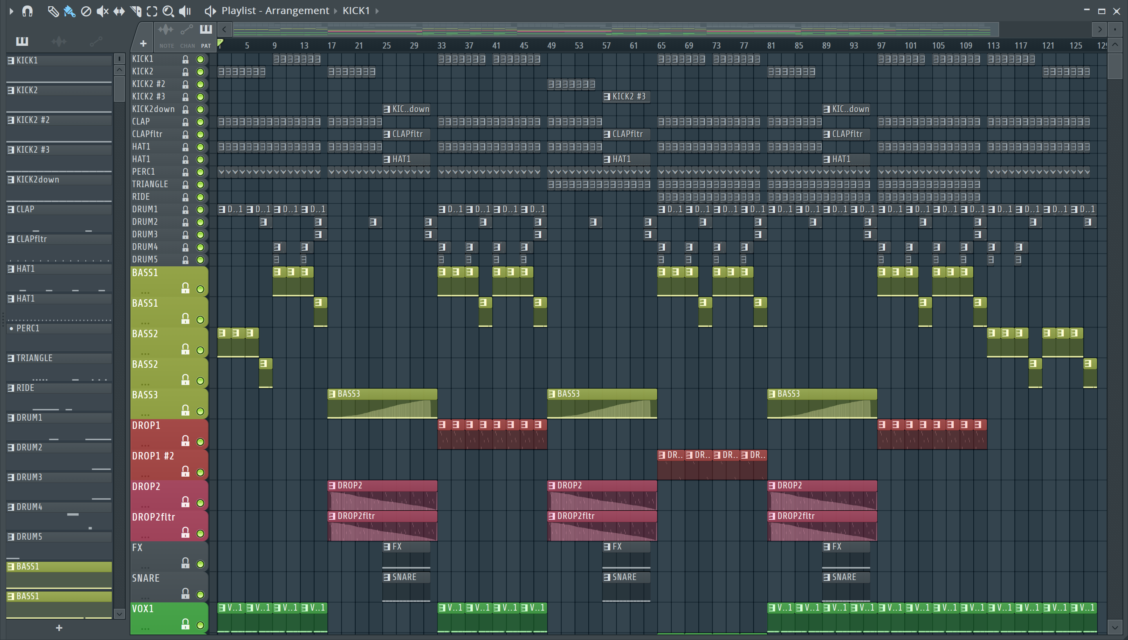Screen dimensions: 1128x640
Task: Click the lock icon on DROP1 #2 track
Action: (x=185, y=471)
